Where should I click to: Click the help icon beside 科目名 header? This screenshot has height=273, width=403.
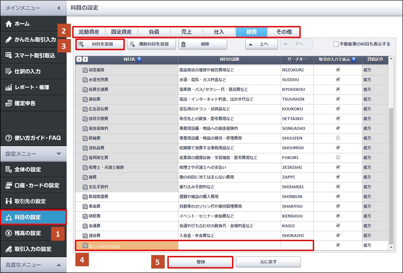(139, 59)
